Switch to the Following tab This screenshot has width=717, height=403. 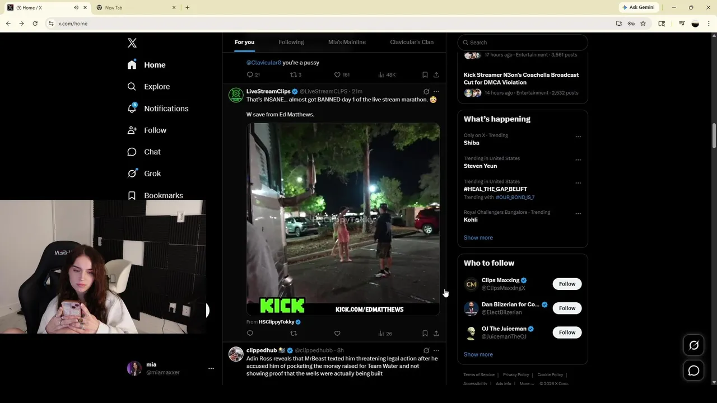click(291, 42)
